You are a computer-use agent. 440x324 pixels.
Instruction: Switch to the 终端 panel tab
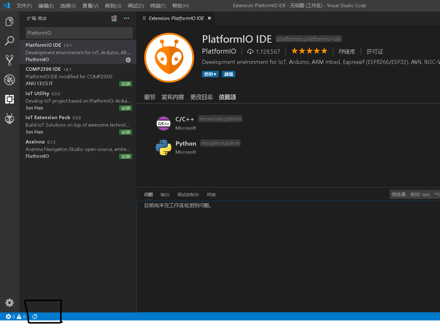click(211, 194)
